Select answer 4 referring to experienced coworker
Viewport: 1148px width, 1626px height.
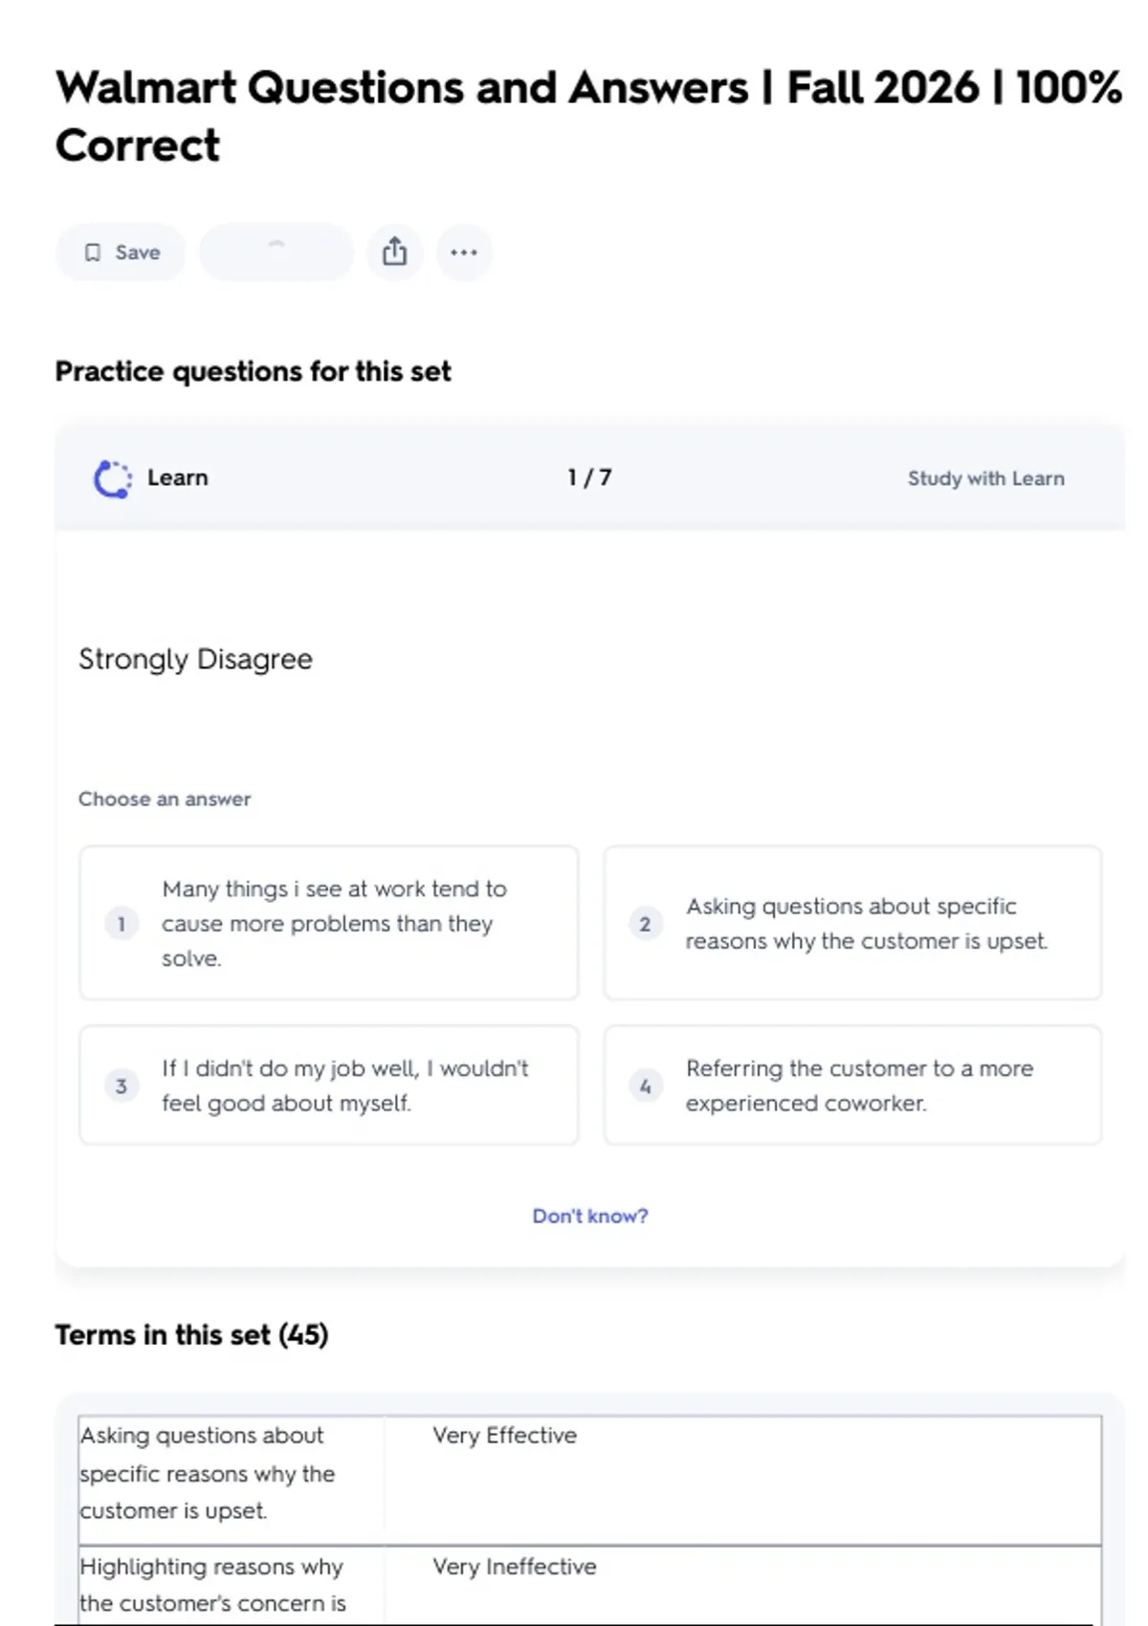852,1086
